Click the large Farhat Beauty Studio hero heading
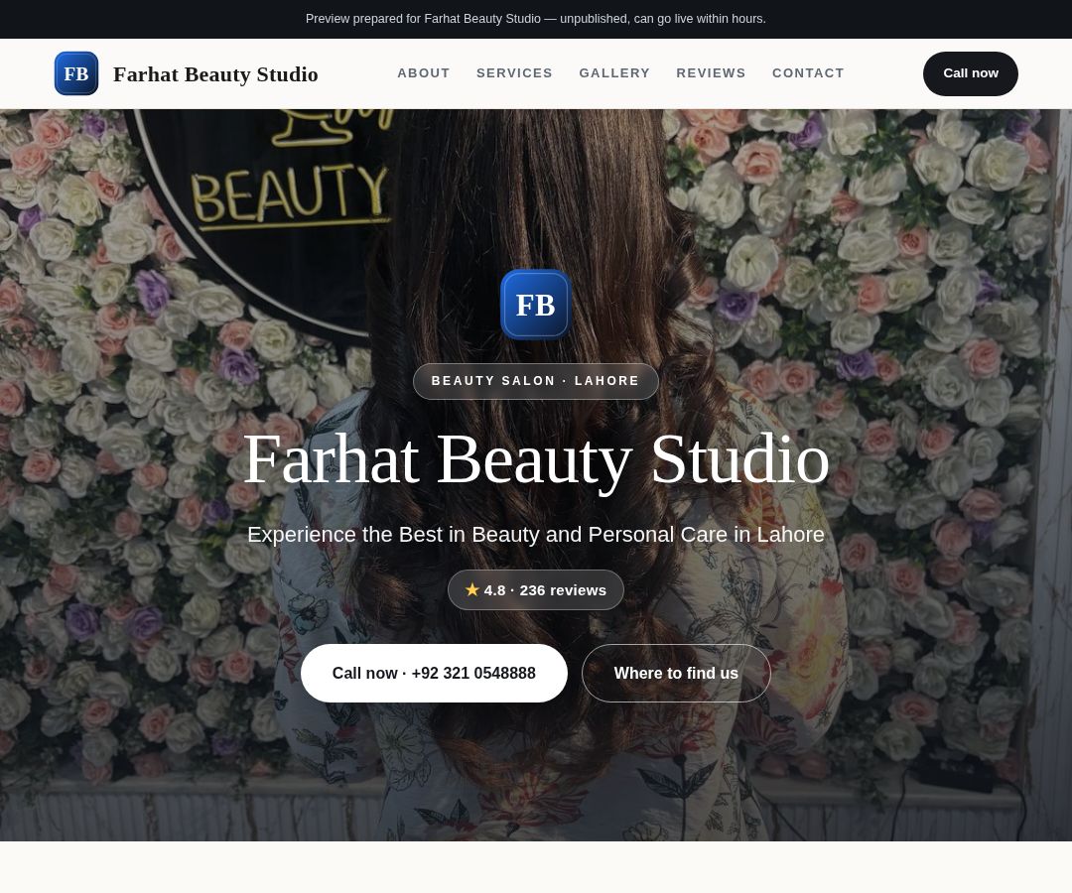The width and height of the screenshot is (1072, 893). point(536,459)
